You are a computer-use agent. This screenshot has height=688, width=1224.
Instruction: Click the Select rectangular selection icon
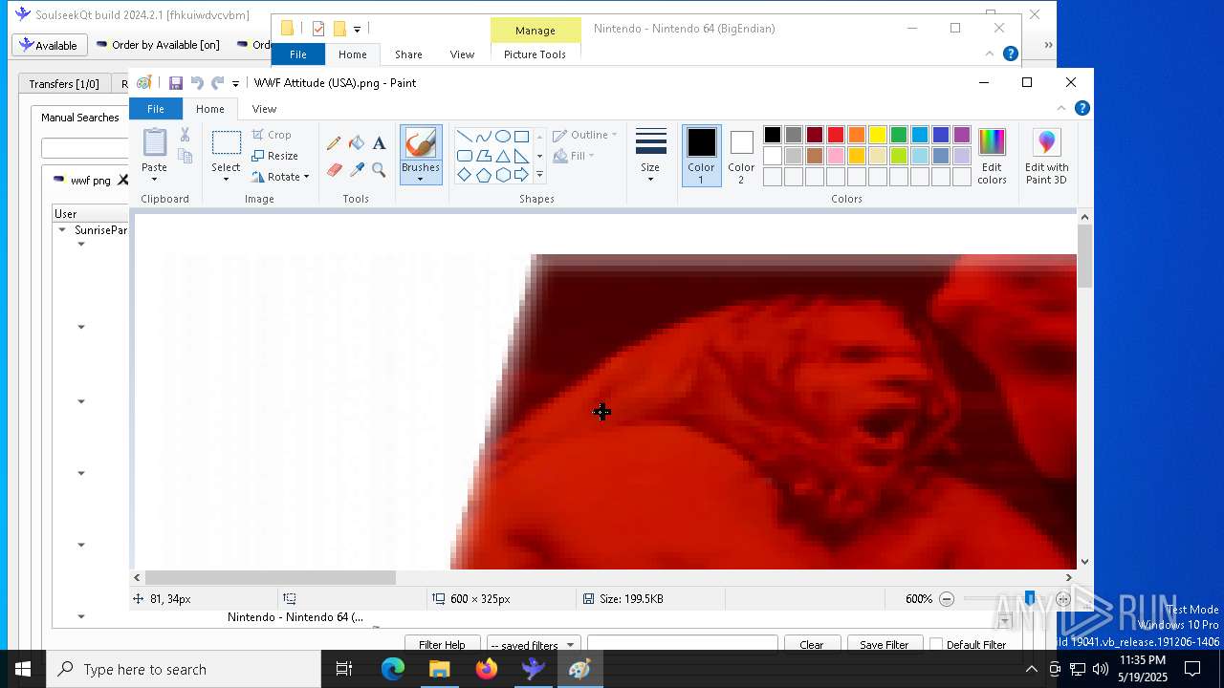tap(227, 143)
